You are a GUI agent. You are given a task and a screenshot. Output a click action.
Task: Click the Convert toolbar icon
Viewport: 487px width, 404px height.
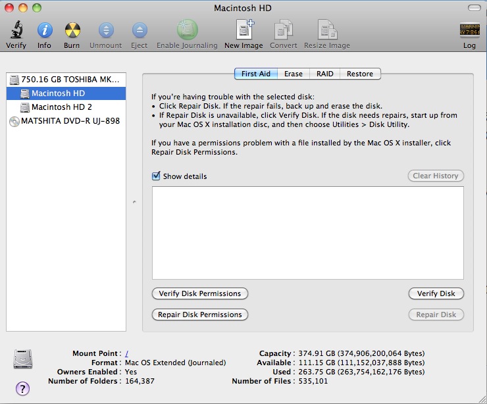click(x=283, y=30)
